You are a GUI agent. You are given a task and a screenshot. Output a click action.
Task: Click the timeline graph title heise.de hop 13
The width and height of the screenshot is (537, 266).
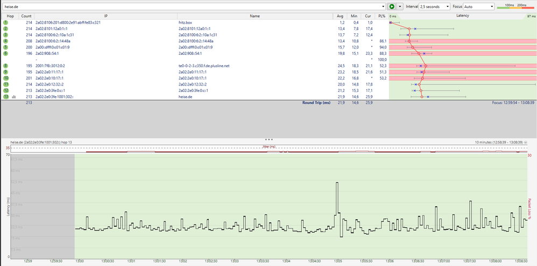coord(41,142)
